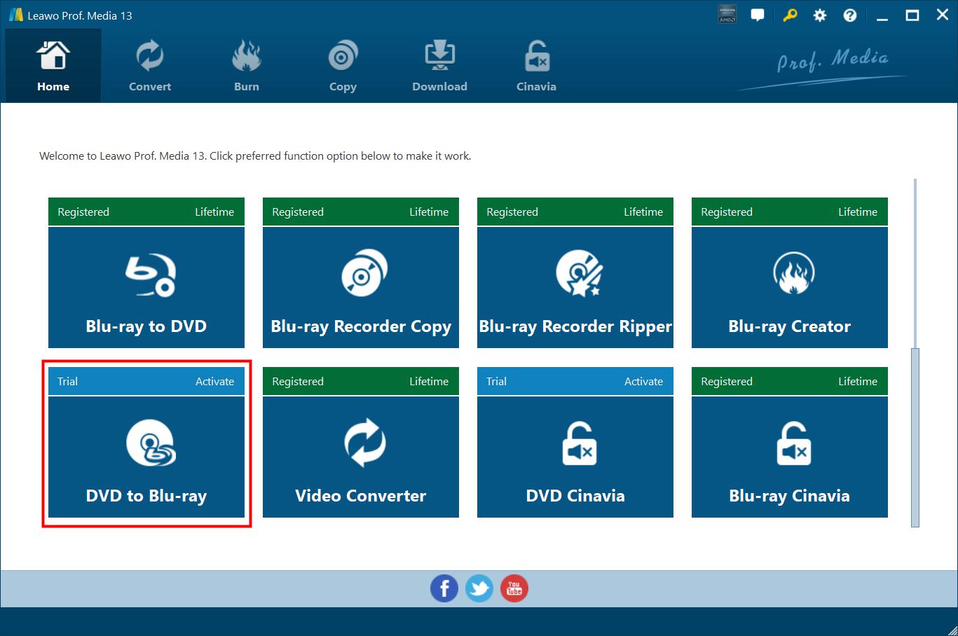Start the Blu-ray Creator module
This screenshot has height=636, width=958.
pos(789,287)
